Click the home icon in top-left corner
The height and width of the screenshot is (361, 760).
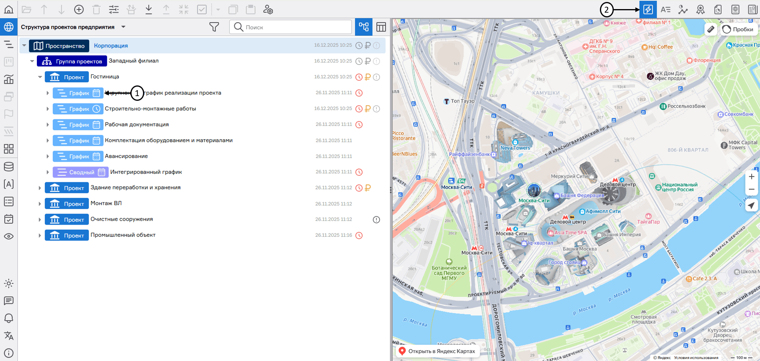[x=9, y=9]
